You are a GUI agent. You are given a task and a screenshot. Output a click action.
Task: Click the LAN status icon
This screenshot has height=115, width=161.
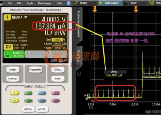coord(63,60)
